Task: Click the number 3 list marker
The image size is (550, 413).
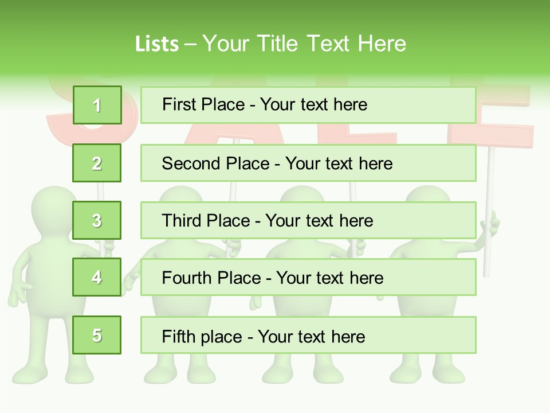Action: pyautogui.click(x=97, y=220)
